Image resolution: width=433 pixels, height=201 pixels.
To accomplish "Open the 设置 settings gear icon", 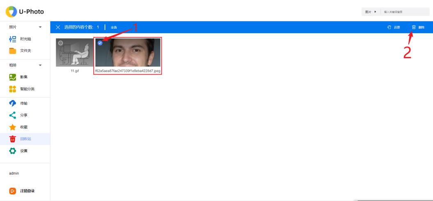I will pyautogui.click(x=13, y=151).
